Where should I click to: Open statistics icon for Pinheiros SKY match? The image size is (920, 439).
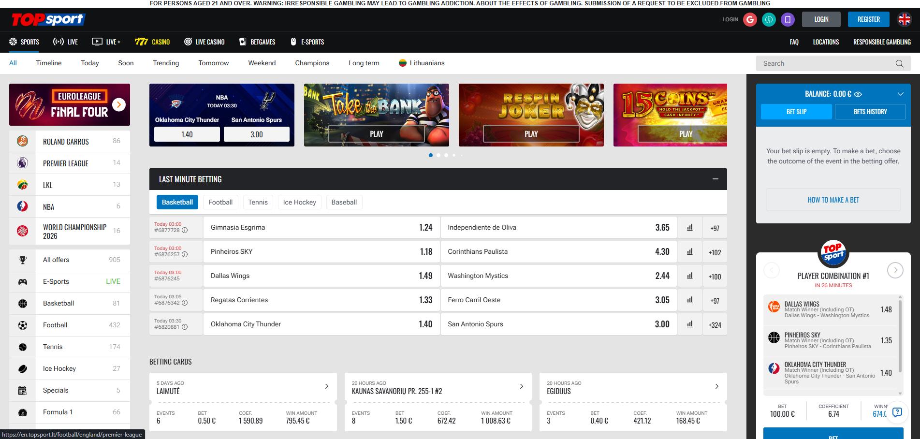click(690, 251)
